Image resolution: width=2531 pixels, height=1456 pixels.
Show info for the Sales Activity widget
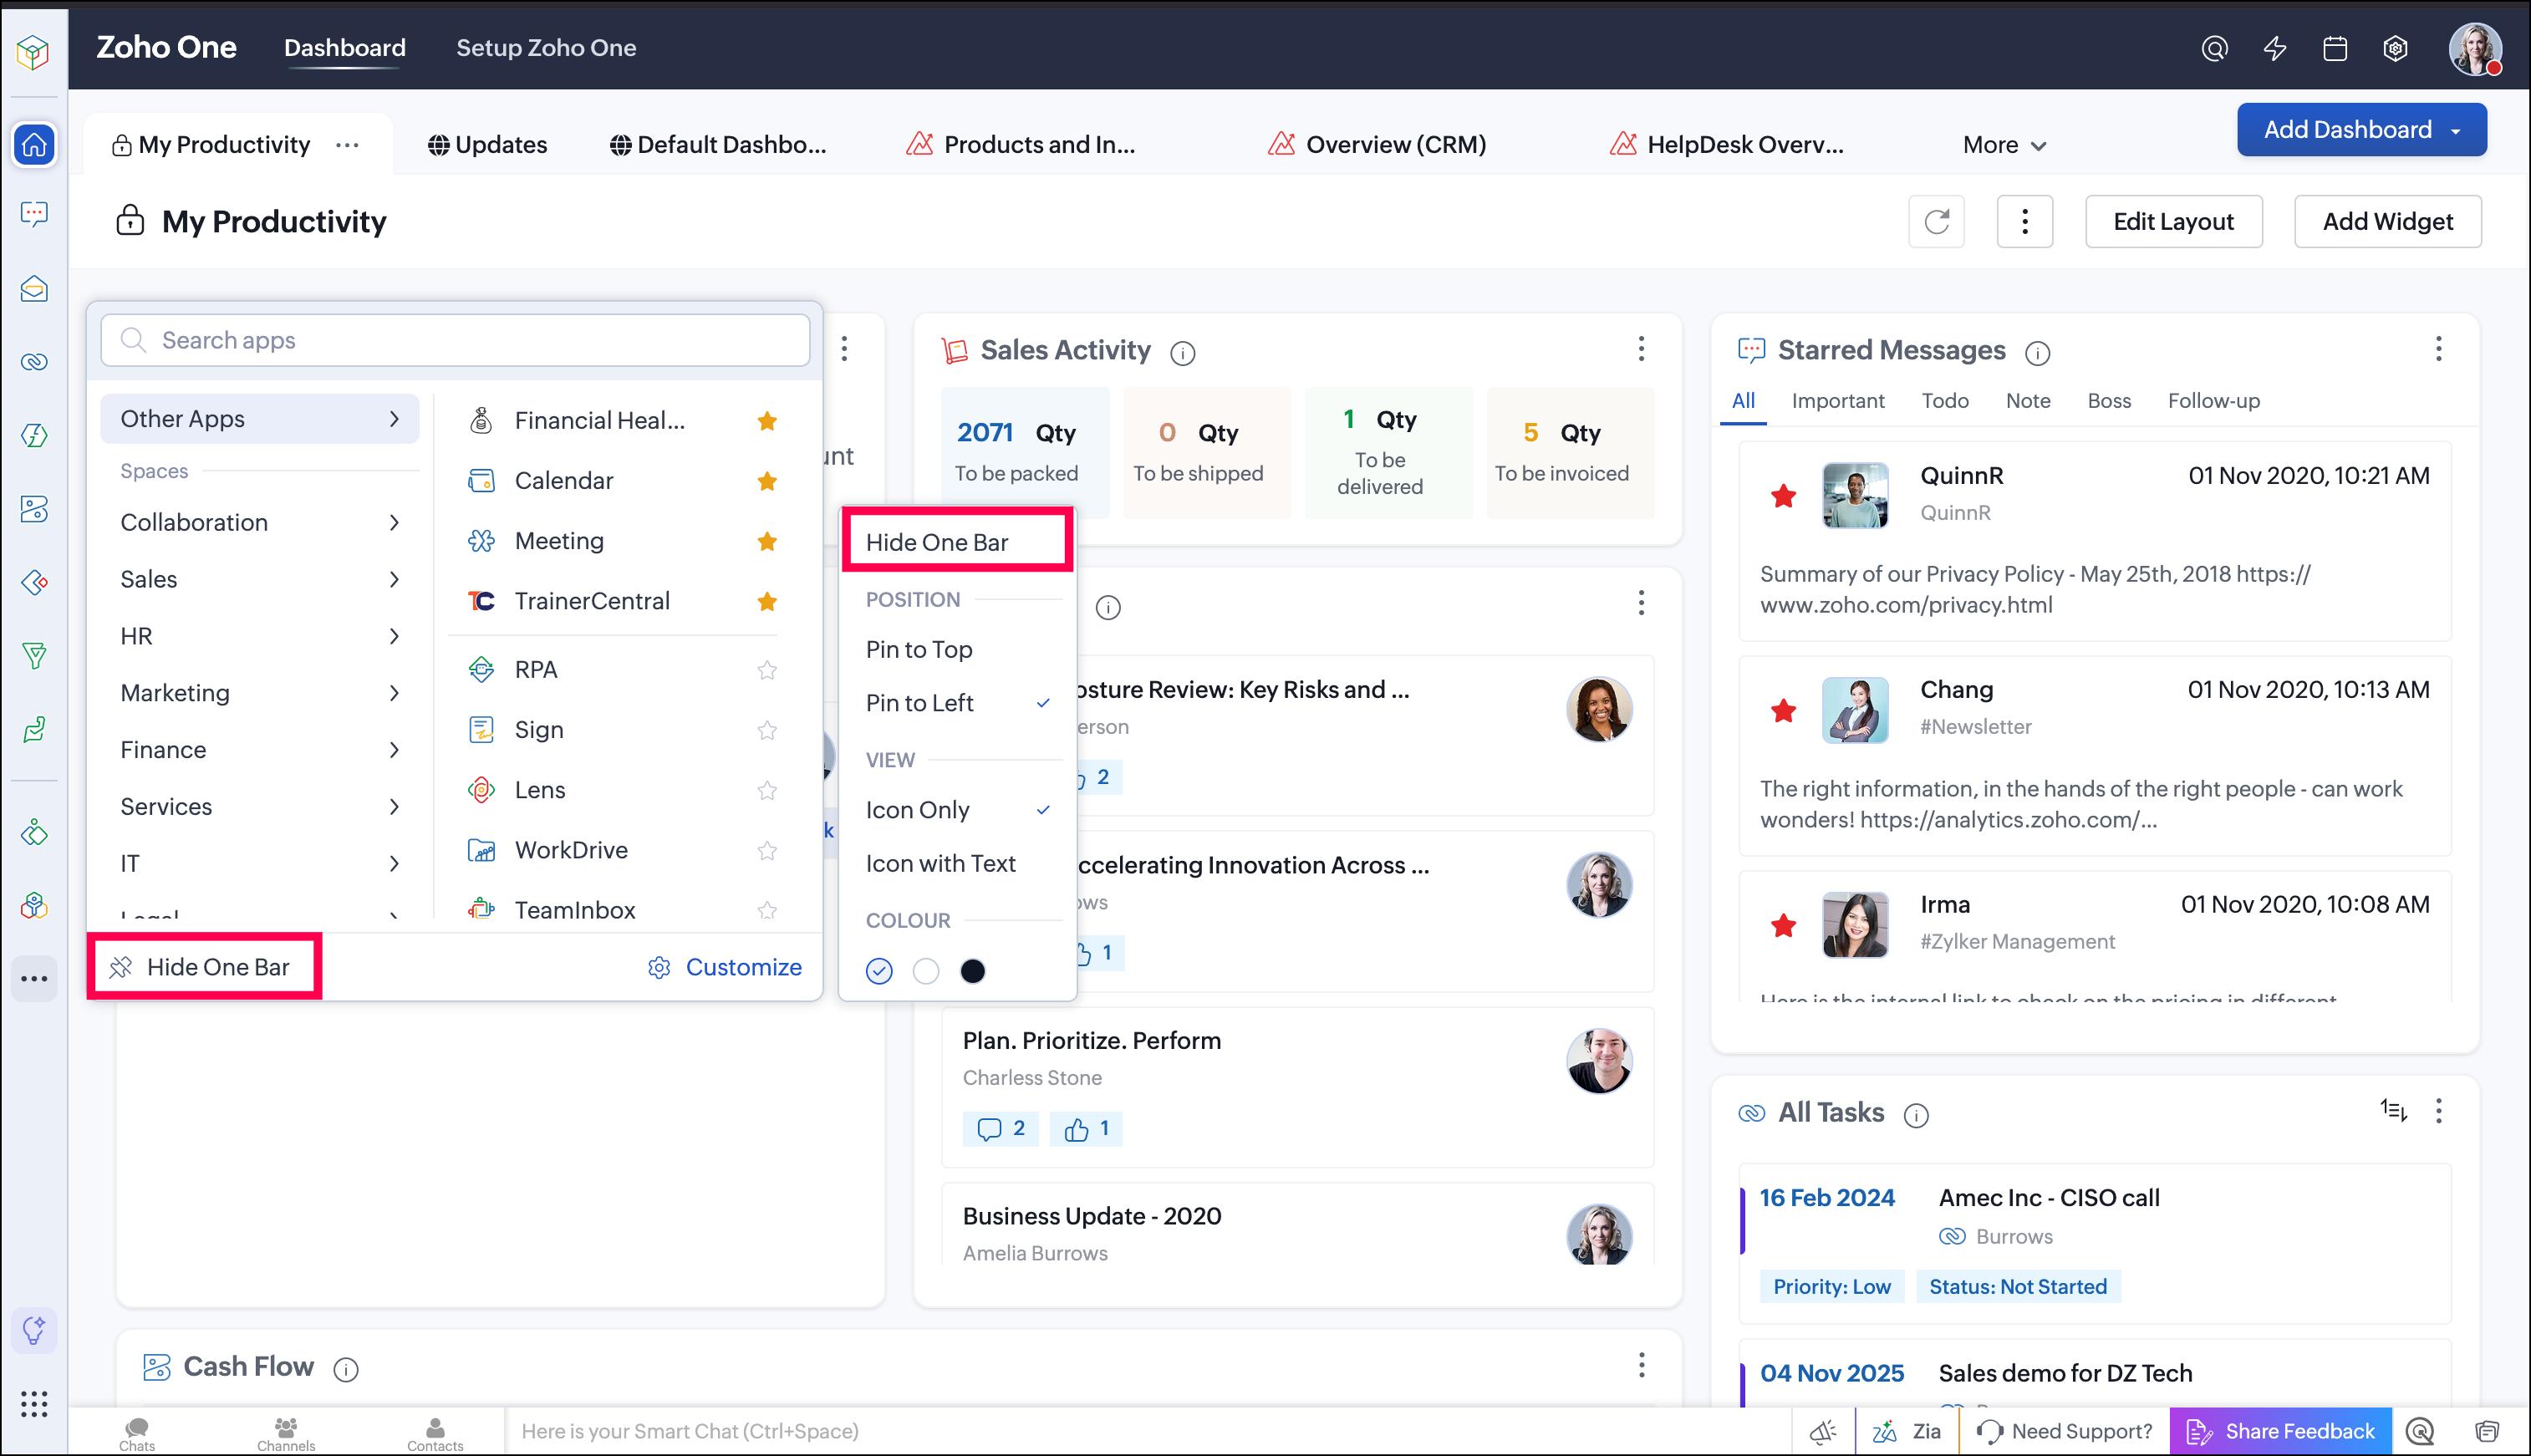coord(1183,353)
